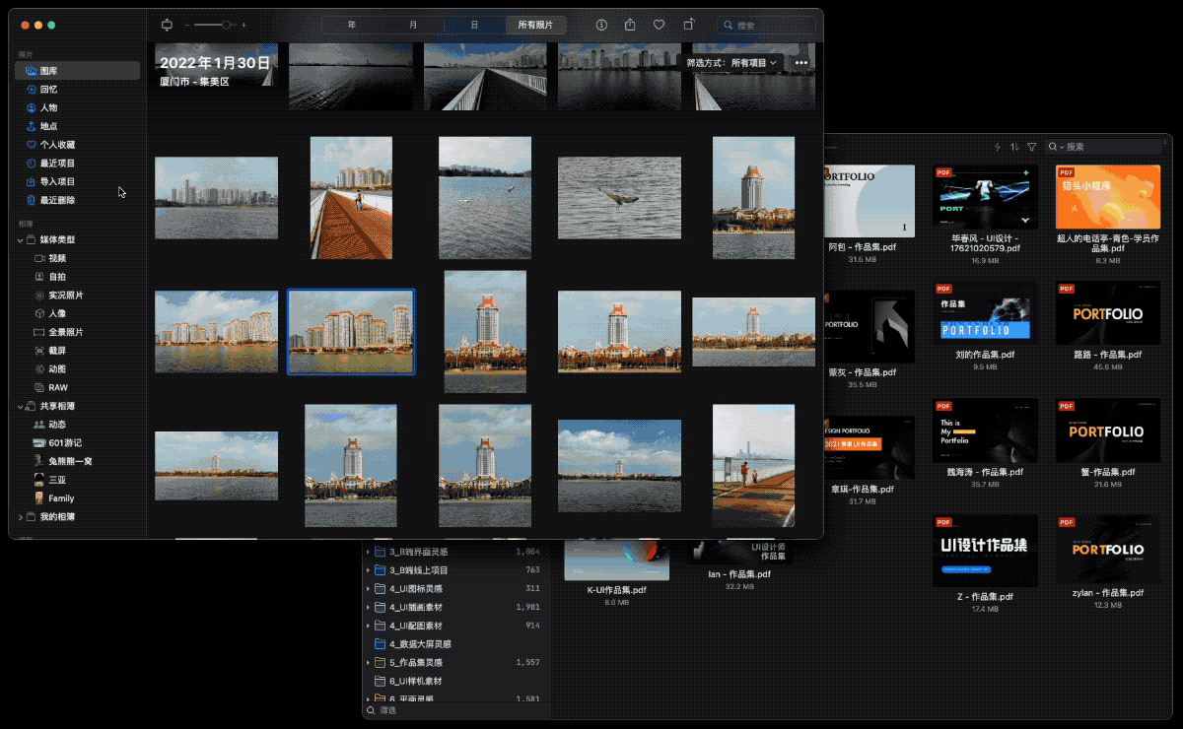Expand the 5_作品集灵感 folder in back window
Screen dimensions: 1183x729
pyautogui.click(x=369, y=663)
